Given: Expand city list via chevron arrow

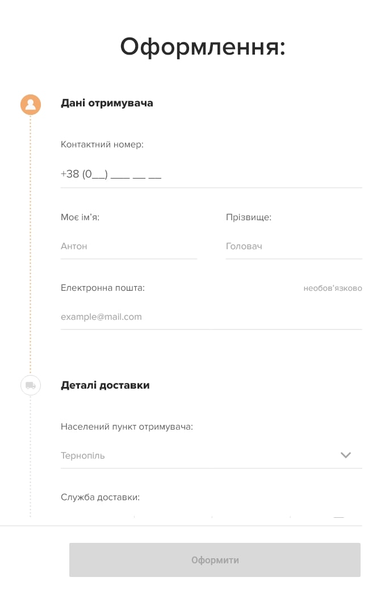Looking at the screenshot, I should point(345,455).
